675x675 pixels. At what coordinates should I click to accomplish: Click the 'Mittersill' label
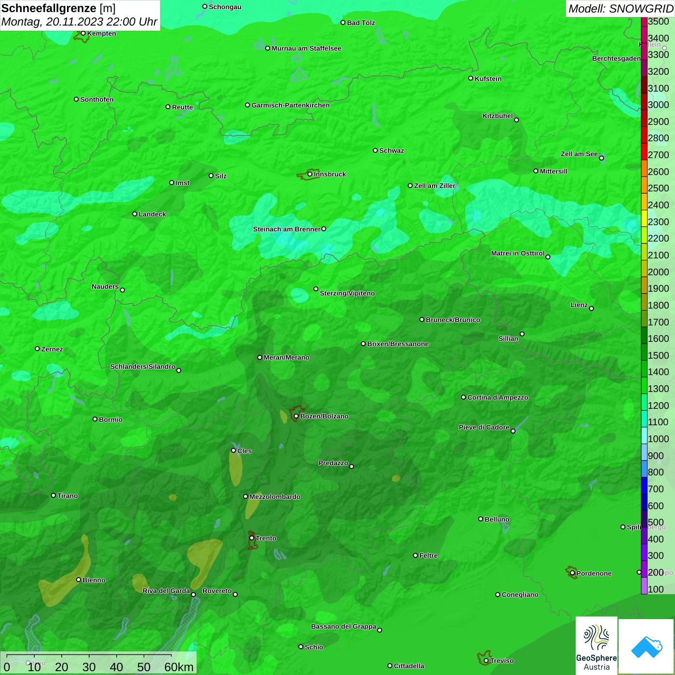553,171
